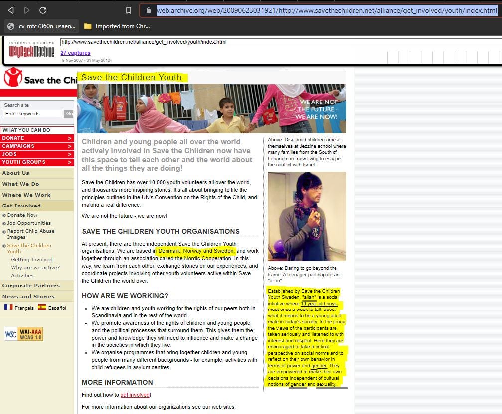
Task: Bookmark this page using the bookmark icon
Action: tap(129, 10)
